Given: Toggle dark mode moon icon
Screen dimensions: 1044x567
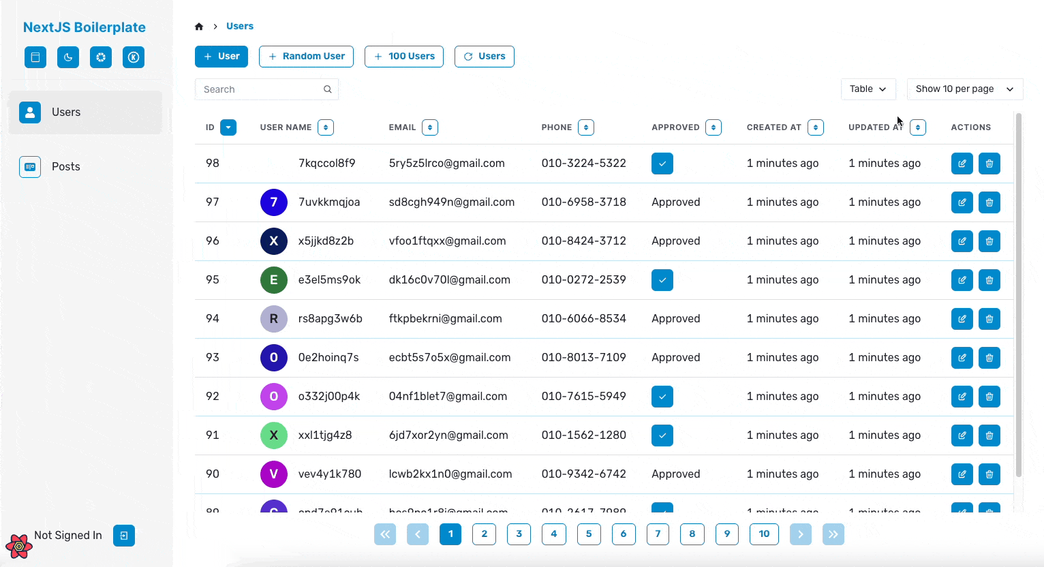Looking at the screenshot, I should [68, 57].
